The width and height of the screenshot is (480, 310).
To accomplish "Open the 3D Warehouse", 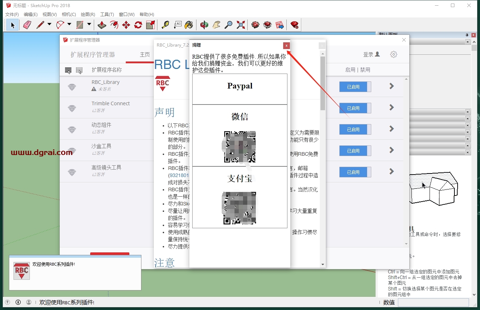I will point(255,25).
